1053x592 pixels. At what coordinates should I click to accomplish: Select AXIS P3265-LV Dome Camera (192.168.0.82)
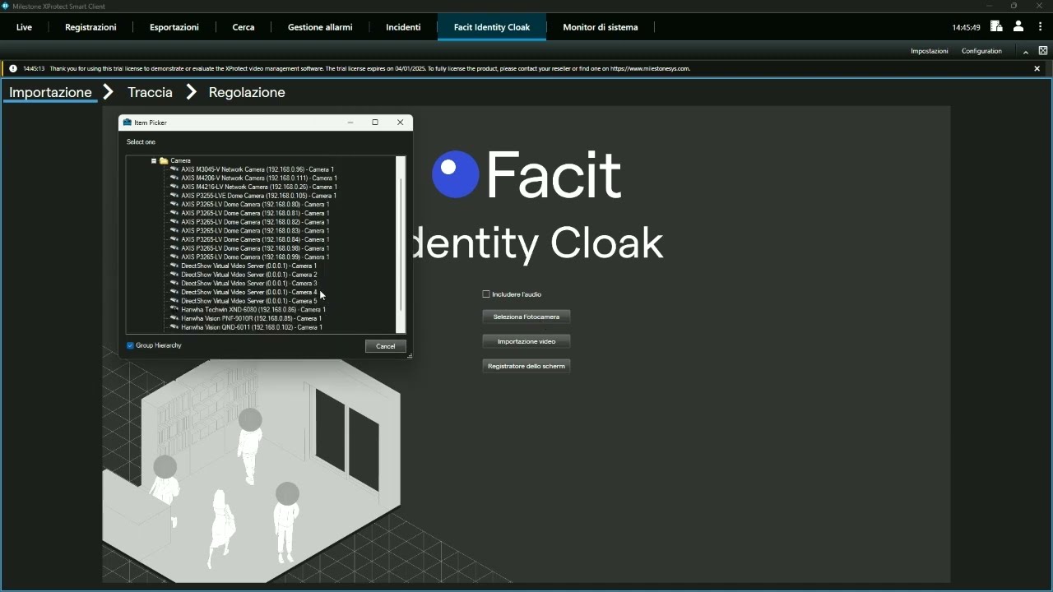click(x=255, y=222)
